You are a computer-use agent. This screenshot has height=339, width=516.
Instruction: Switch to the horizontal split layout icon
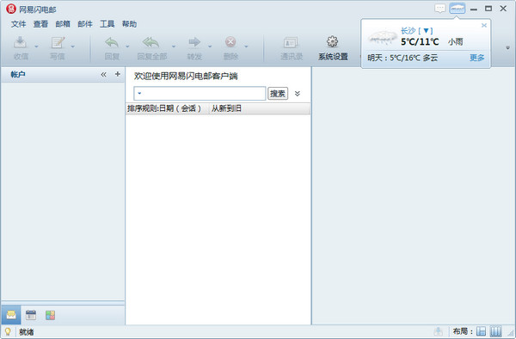481,331
